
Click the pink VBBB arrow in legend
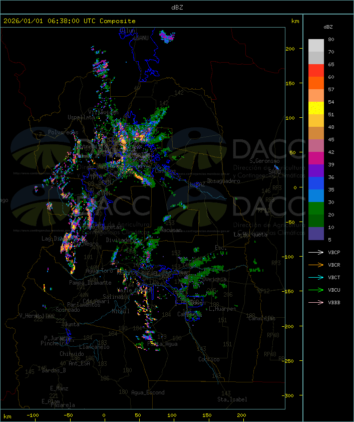tap(316, 303)
